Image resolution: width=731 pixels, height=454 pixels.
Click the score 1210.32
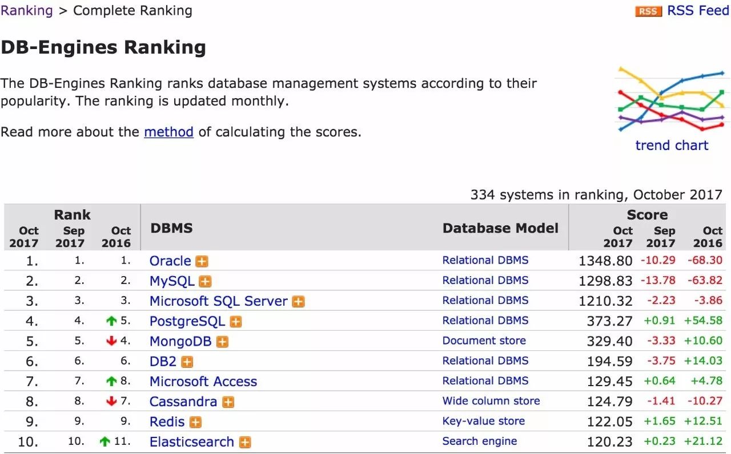(605, 301)
